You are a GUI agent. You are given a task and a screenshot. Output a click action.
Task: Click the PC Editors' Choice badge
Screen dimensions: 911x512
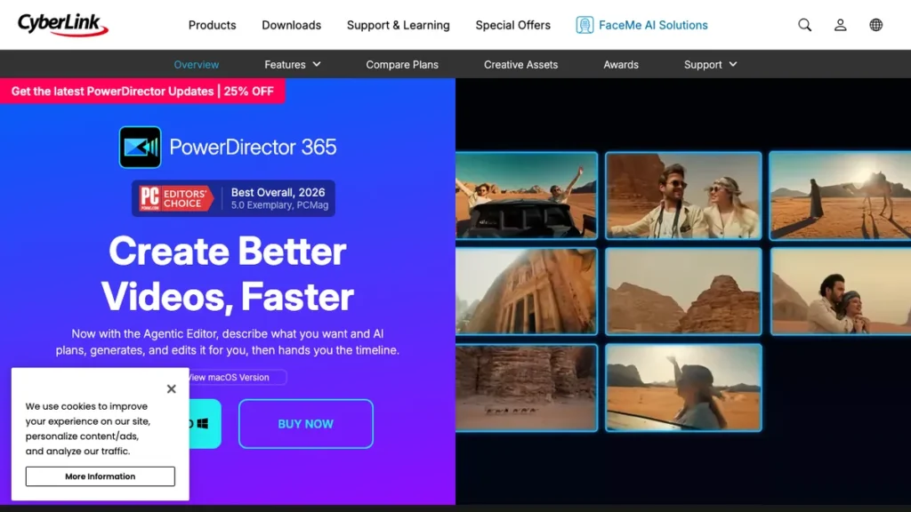tap(176, 198)
